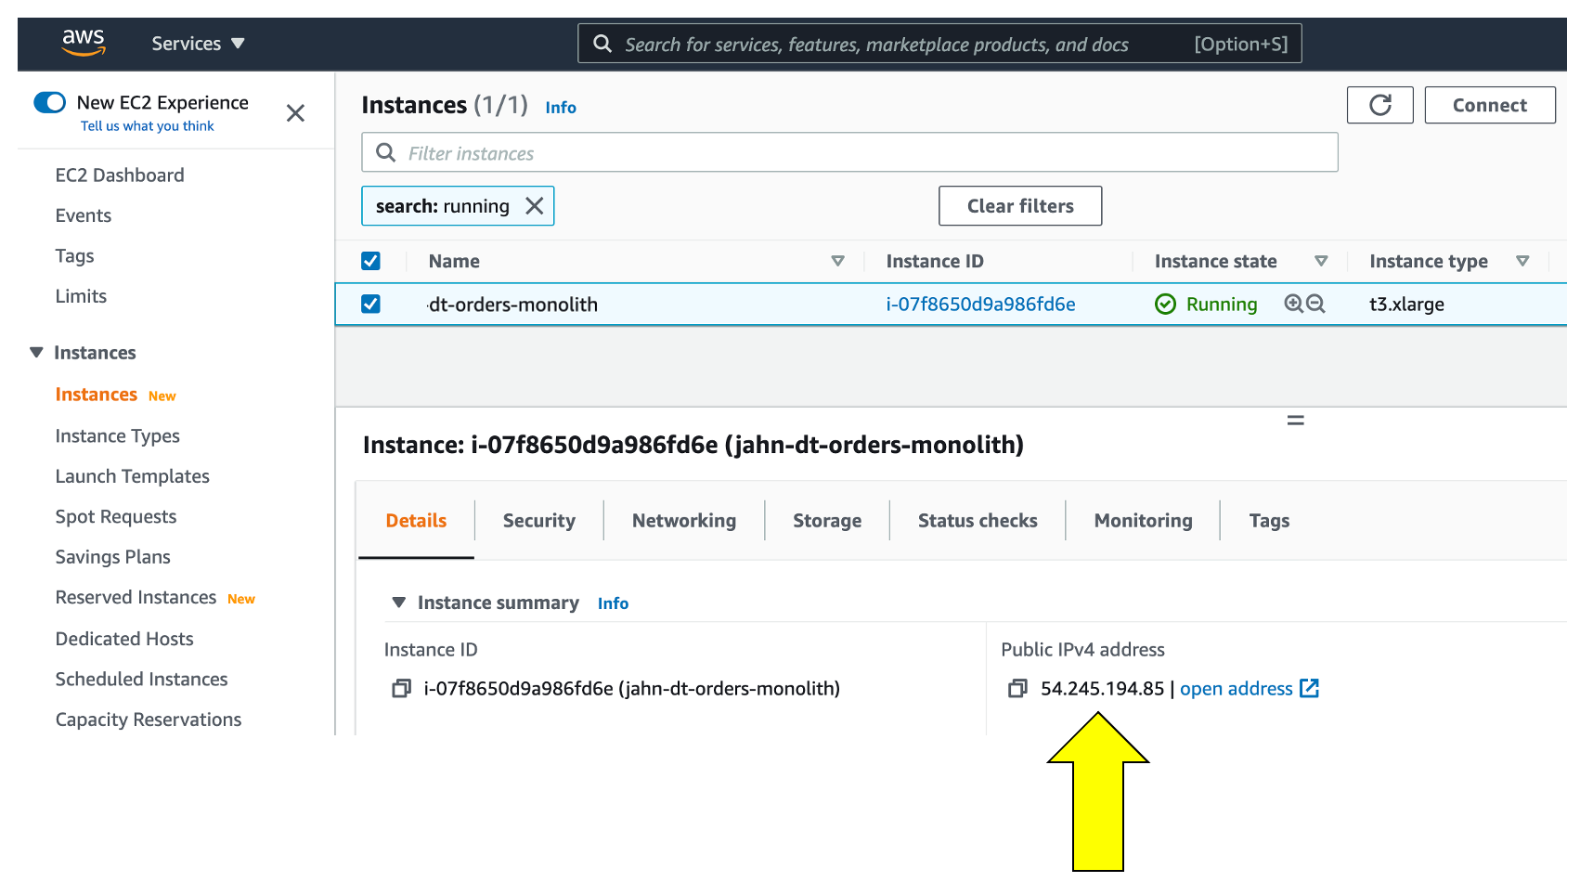This screenshot has height=895, width=1593.
Task: Click 'Tell us what you think' link
Action: 147,126
